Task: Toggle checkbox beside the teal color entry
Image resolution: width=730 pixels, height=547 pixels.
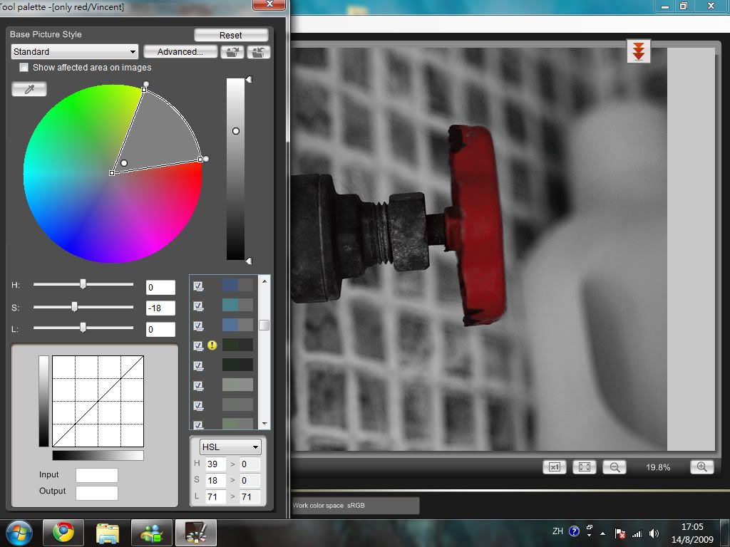Action: tap(199, 306)
